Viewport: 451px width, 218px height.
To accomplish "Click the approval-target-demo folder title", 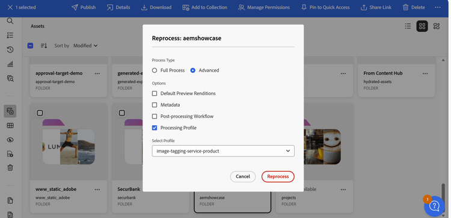I will pos(59,73).
